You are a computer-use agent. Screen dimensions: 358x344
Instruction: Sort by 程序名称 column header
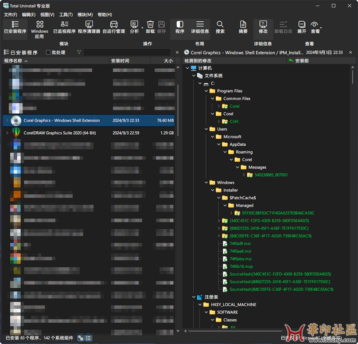coord(56,61)
